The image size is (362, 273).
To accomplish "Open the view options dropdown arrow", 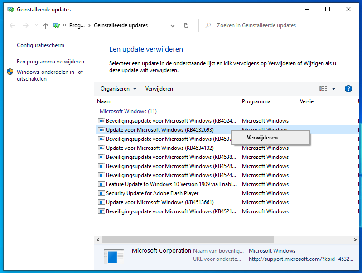I will coord(334,89).
